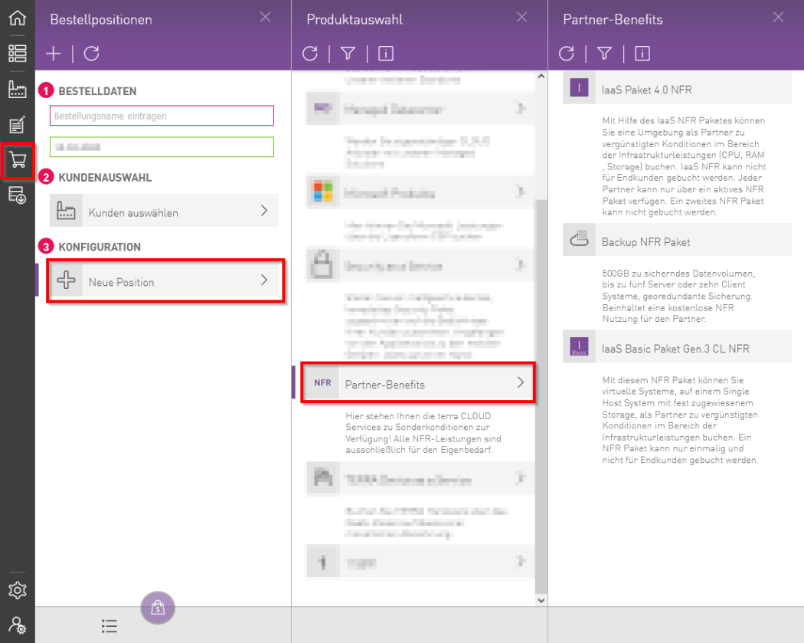Select the shopping cart sidebar icon
This screenshot has width=804, height=643.
(17, 161)
